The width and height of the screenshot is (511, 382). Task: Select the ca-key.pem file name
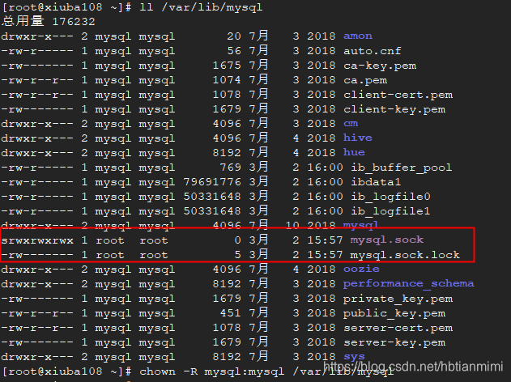pyautogui.click(x=380, y=66)
